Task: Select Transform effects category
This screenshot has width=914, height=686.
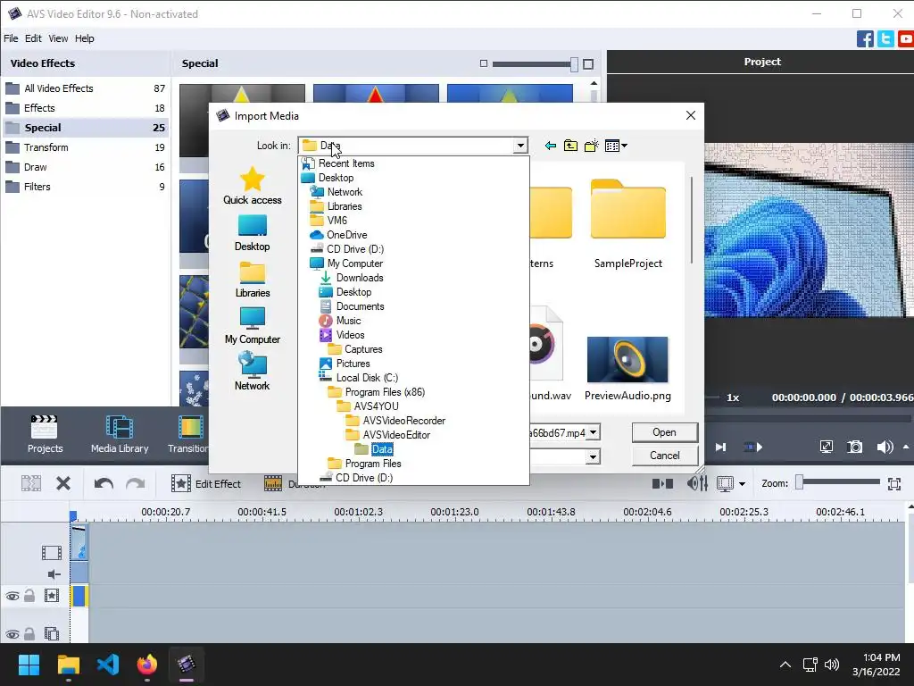Action: click(x=85, y=147)
